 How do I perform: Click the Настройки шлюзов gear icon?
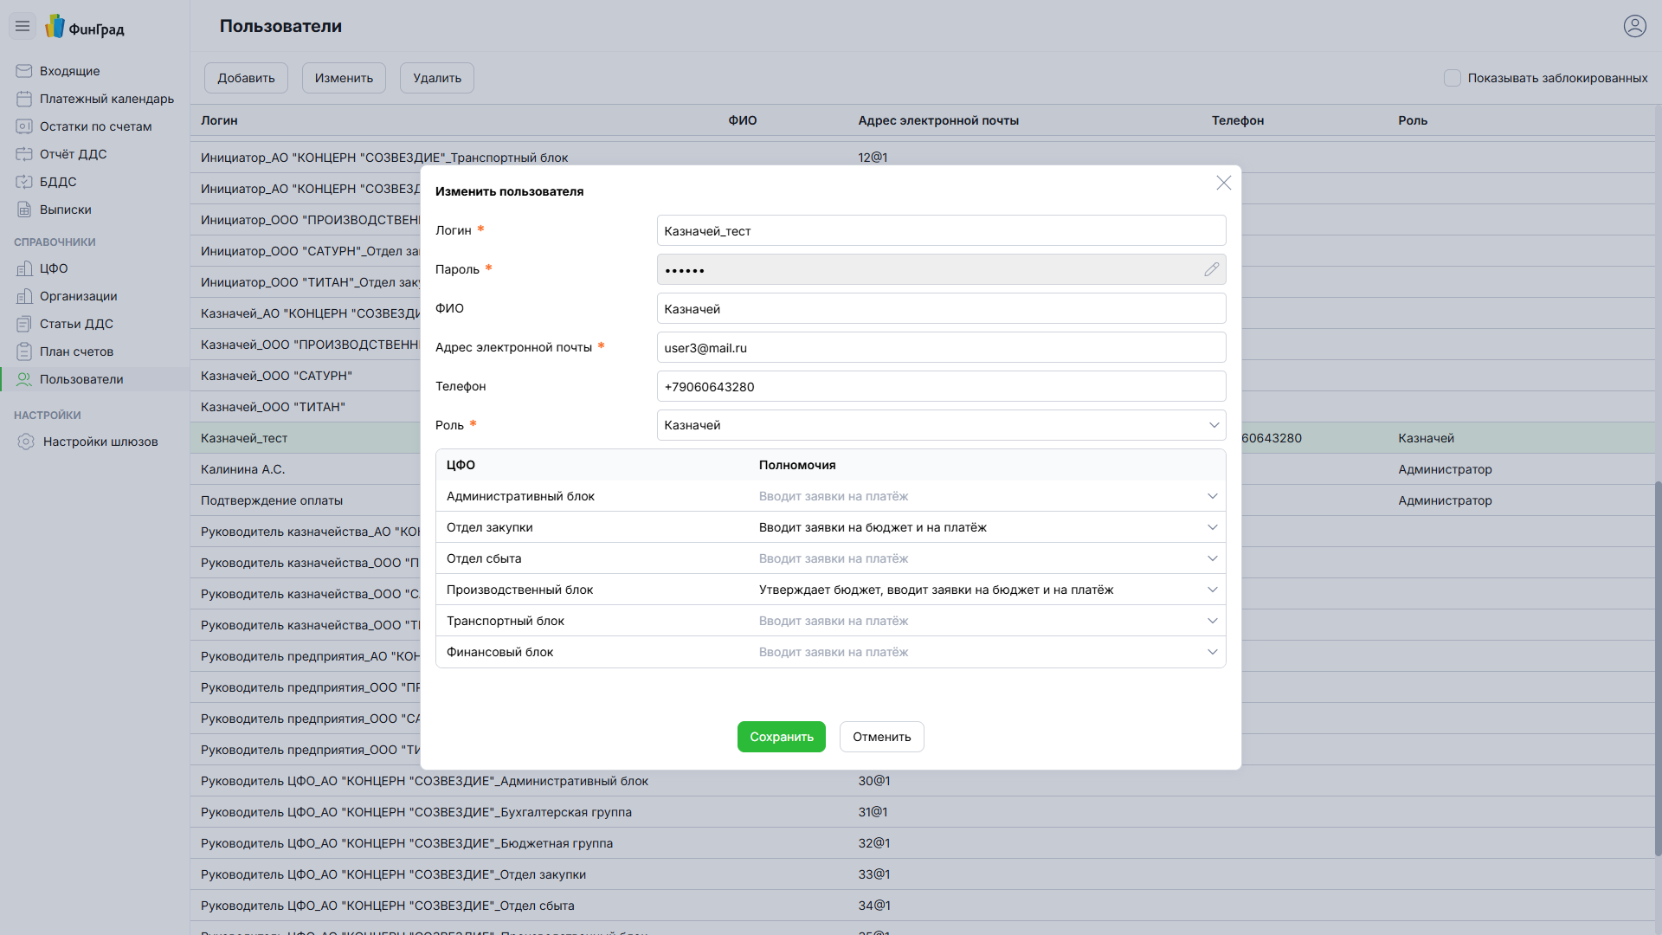tap(26, 442)
